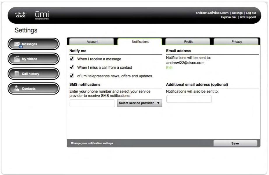Switch to the Account tab
The width and height of the screenshot is (269, 175).
[92, 41]
